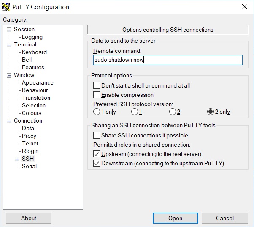Image resolution: width=254 pixels, height=227 pixels.
Task: Select SSH protocol version 1 only
Action: point(97,112)
